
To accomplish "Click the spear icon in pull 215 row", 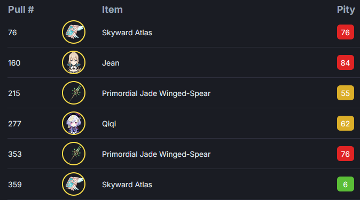I will [x=74, y=93].
